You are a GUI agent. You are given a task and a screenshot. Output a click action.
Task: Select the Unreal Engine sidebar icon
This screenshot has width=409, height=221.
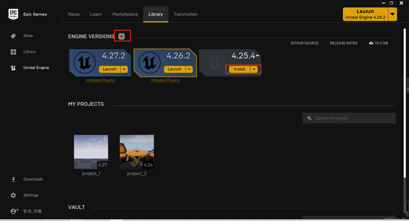pos(13,68)
